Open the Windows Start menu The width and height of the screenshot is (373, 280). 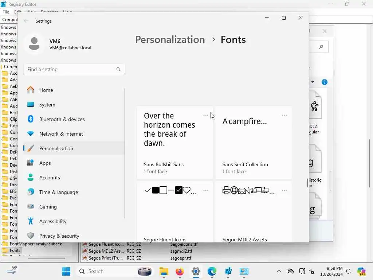66,271
